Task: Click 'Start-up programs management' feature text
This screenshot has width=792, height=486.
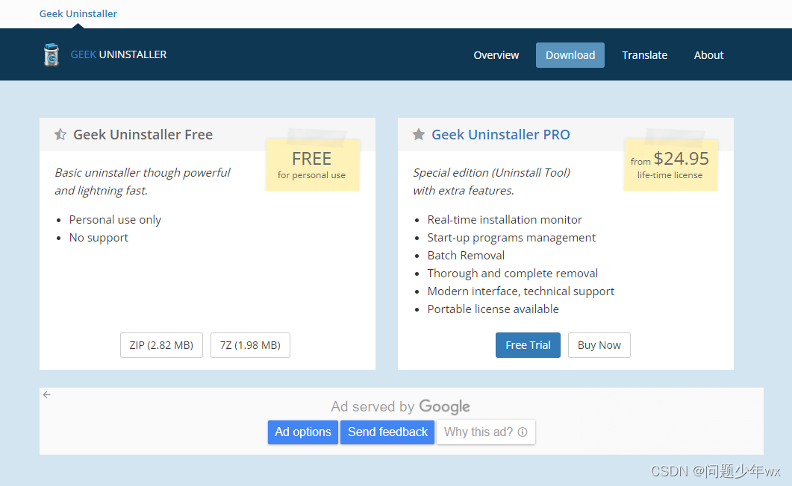Action: click(x=511, y=238)
